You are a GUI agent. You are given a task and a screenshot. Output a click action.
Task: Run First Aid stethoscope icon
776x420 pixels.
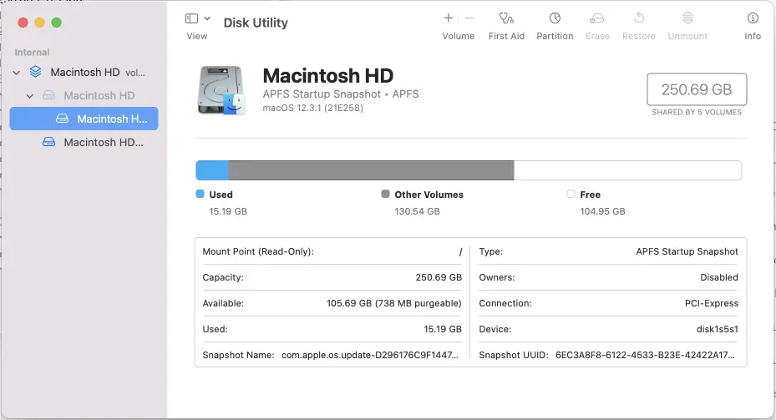506,18
